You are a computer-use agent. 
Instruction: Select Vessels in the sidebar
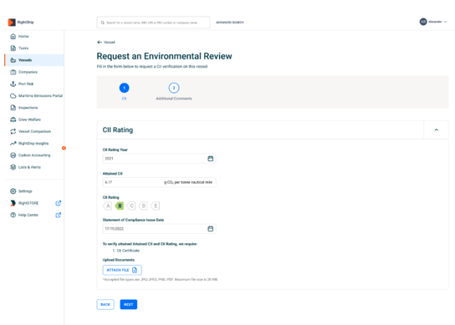click(x=34, y=60)
